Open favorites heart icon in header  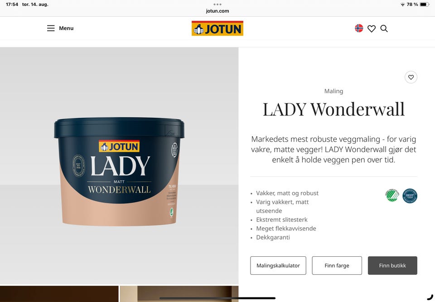[372, 29]
